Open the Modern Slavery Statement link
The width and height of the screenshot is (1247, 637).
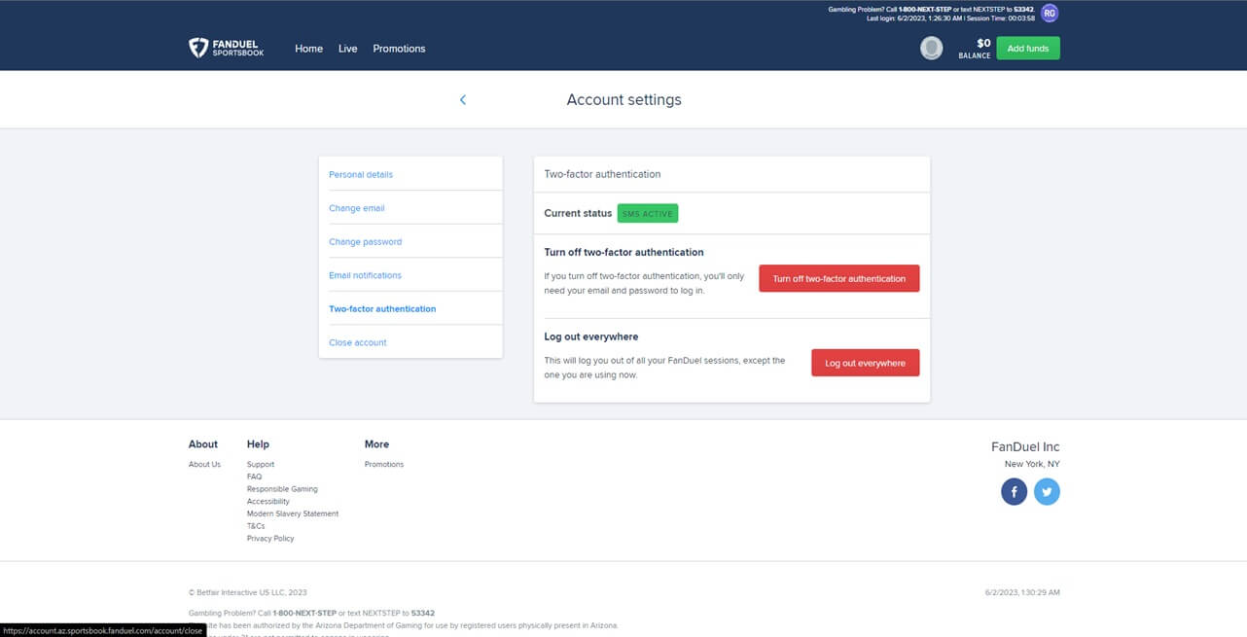coord(293,513)
